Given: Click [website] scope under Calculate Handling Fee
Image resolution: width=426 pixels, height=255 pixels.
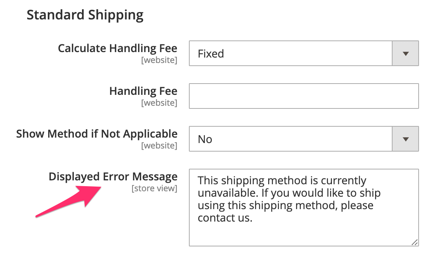Looking at the screenshot, I should (159, 60).
